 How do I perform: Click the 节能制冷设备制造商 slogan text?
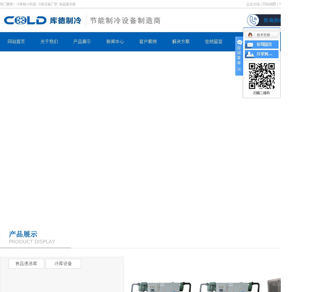(125, 21)
